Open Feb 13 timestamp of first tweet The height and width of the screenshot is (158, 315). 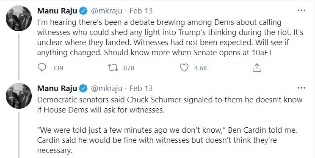[141, 11]
